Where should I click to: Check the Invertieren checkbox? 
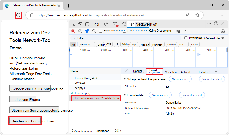(186, 38)
